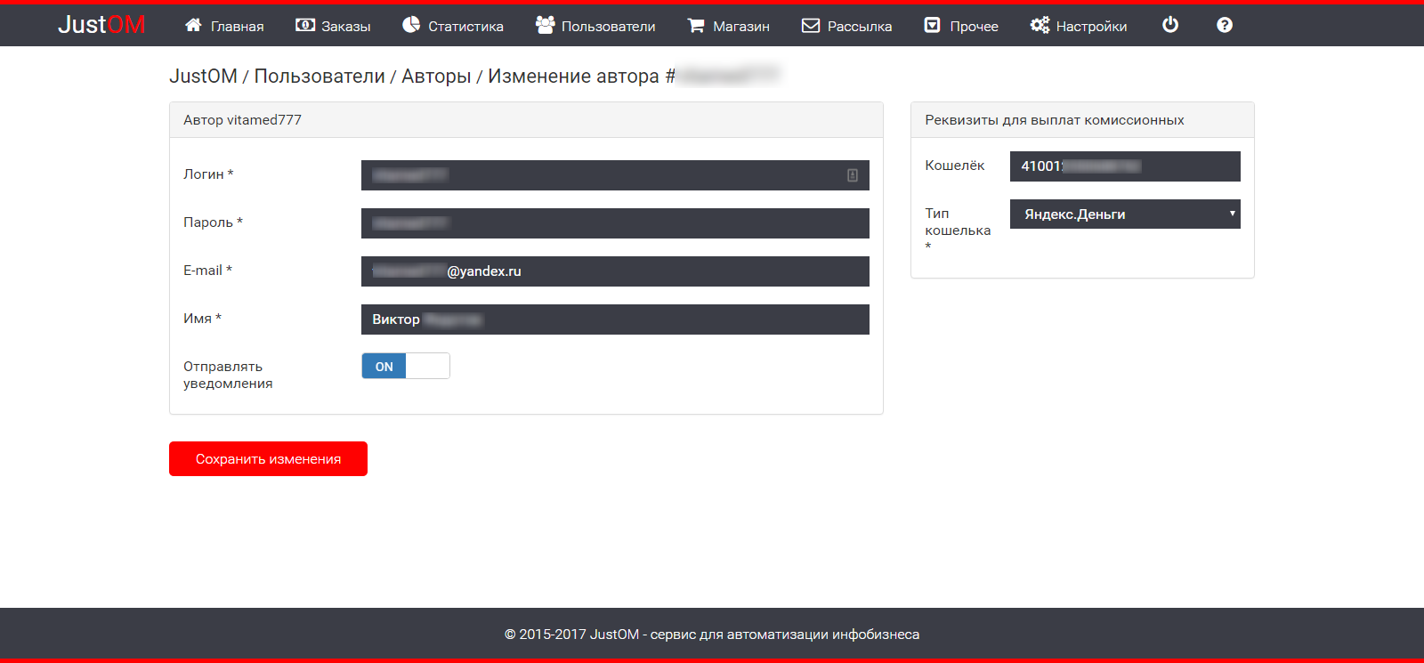Click the pie chart icon beside Статистика
The height and width of the screenshot is (663, 1424).
[411, 25]
